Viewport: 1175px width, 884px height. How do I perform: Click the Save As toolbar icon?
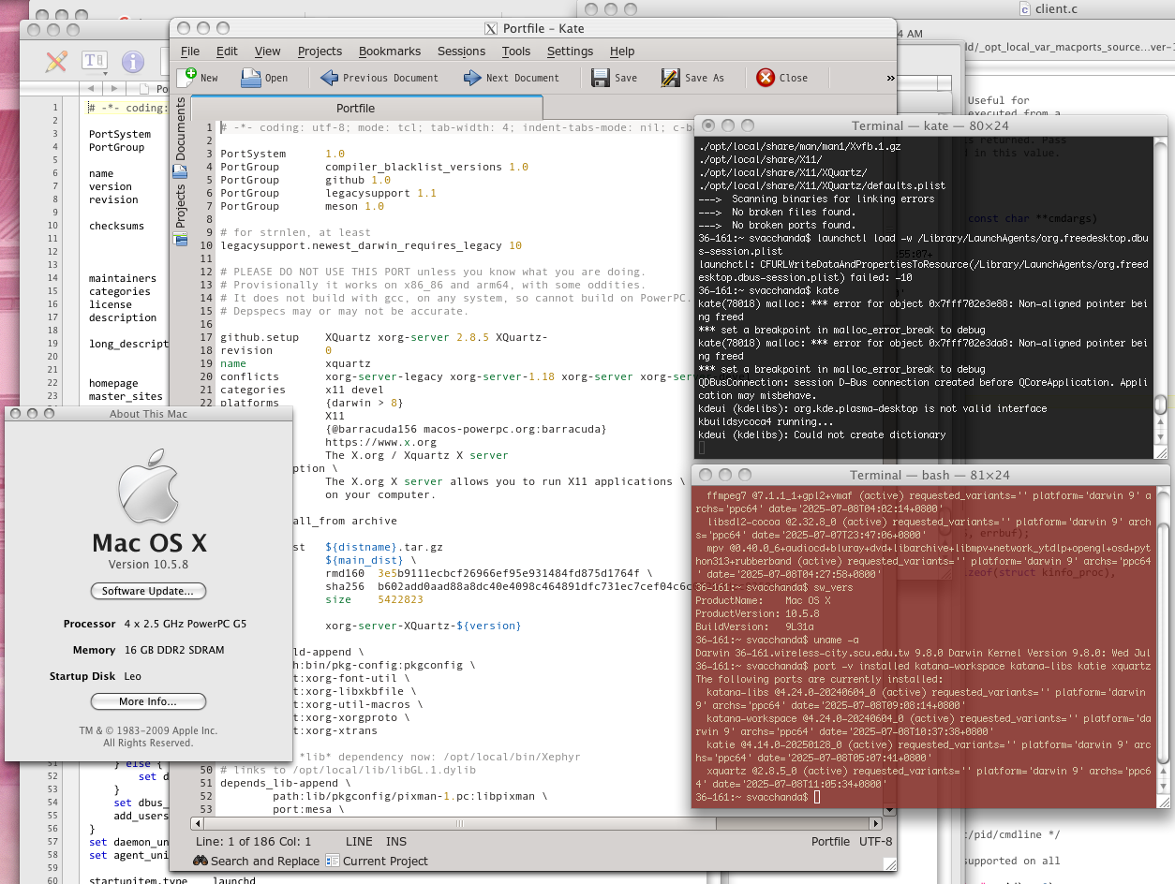tap(671, 78)
